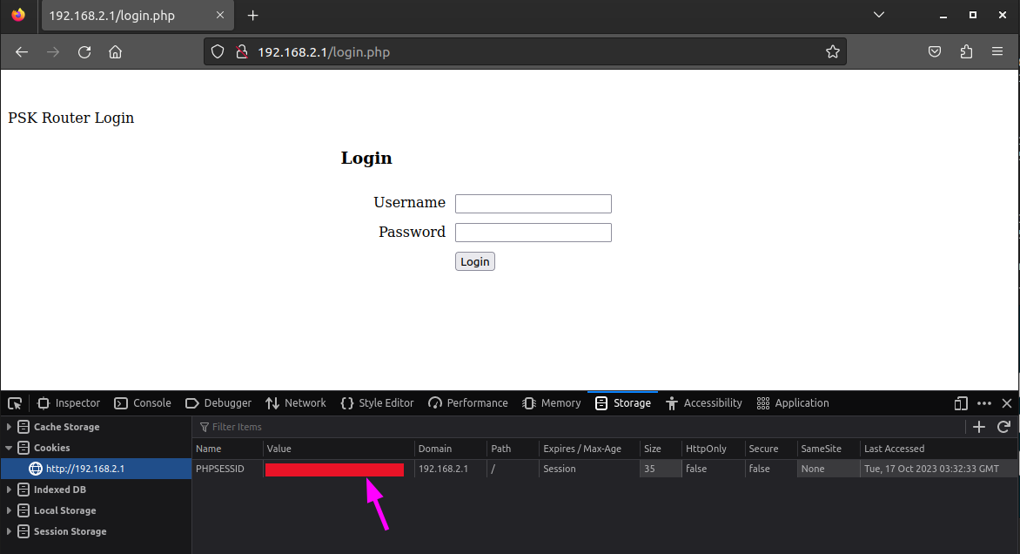Click the Save to Pocket icon
This screenshot has height=554, width=1020.
click(x=935, y=51)
